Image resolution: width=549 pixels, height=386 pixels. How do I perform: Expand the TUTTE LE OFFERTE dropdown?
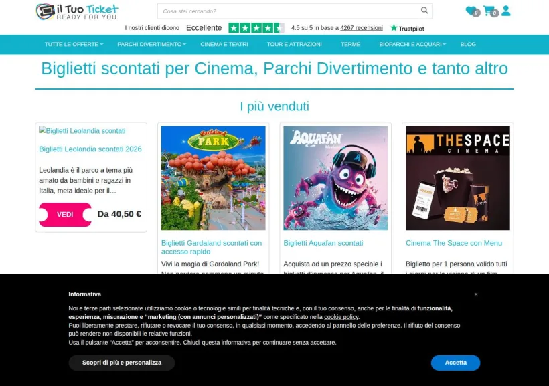[74, 44]
